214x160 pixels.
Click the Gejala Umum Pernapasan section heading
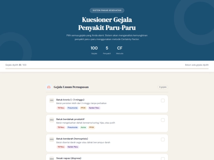point(71,87)
